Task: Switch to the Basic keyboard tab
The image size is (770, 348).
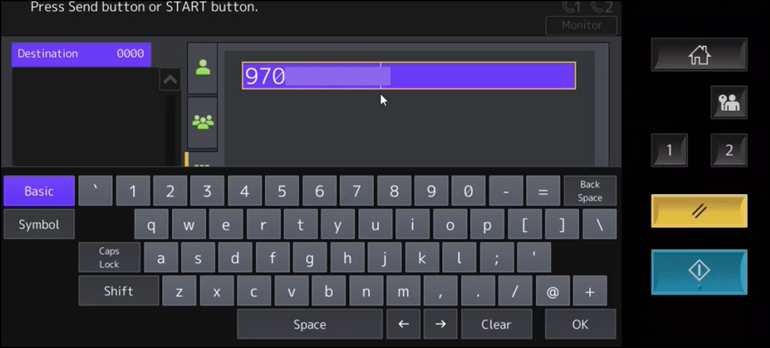Action: pyautogui.click(x=39, y=191)
